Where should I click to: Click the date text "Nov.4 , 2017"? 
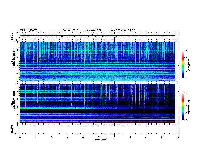pos(70,30)
